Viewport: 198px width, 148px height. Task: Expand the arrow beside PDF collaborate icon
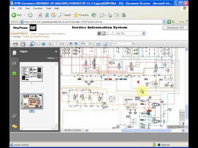pyautogui.click(x=36, y=44)
